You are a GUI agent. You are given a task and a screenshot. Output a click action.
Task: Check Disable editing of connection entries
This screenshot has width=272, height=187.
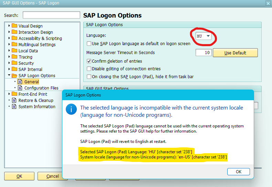[89, 69]
